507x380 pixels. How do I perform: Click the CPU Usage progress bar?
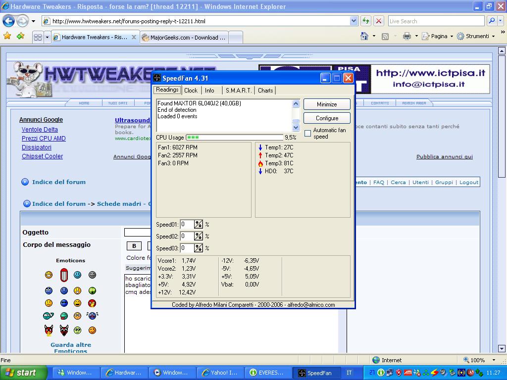[235, 138]
